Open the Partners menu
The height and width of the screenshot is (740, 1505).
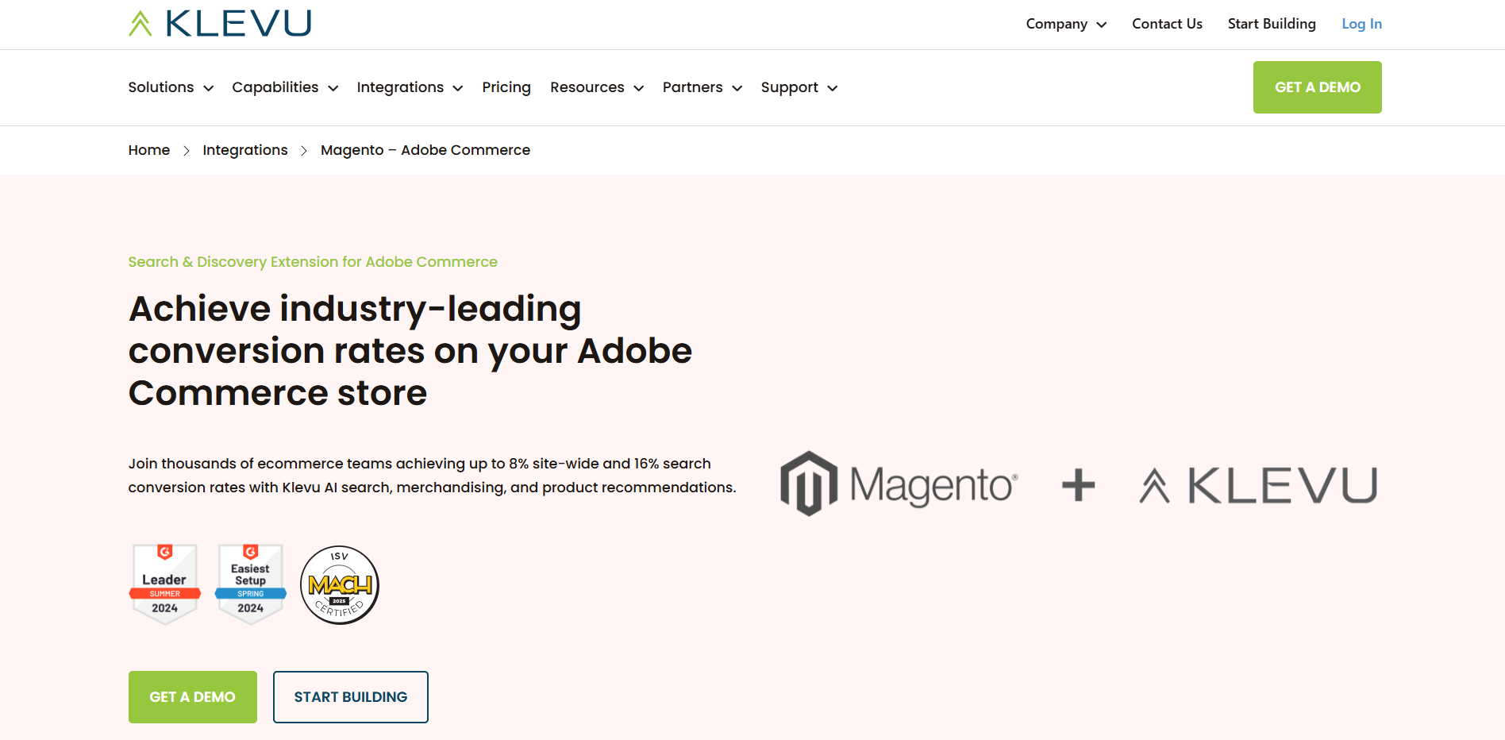click(x=702, y=87)
